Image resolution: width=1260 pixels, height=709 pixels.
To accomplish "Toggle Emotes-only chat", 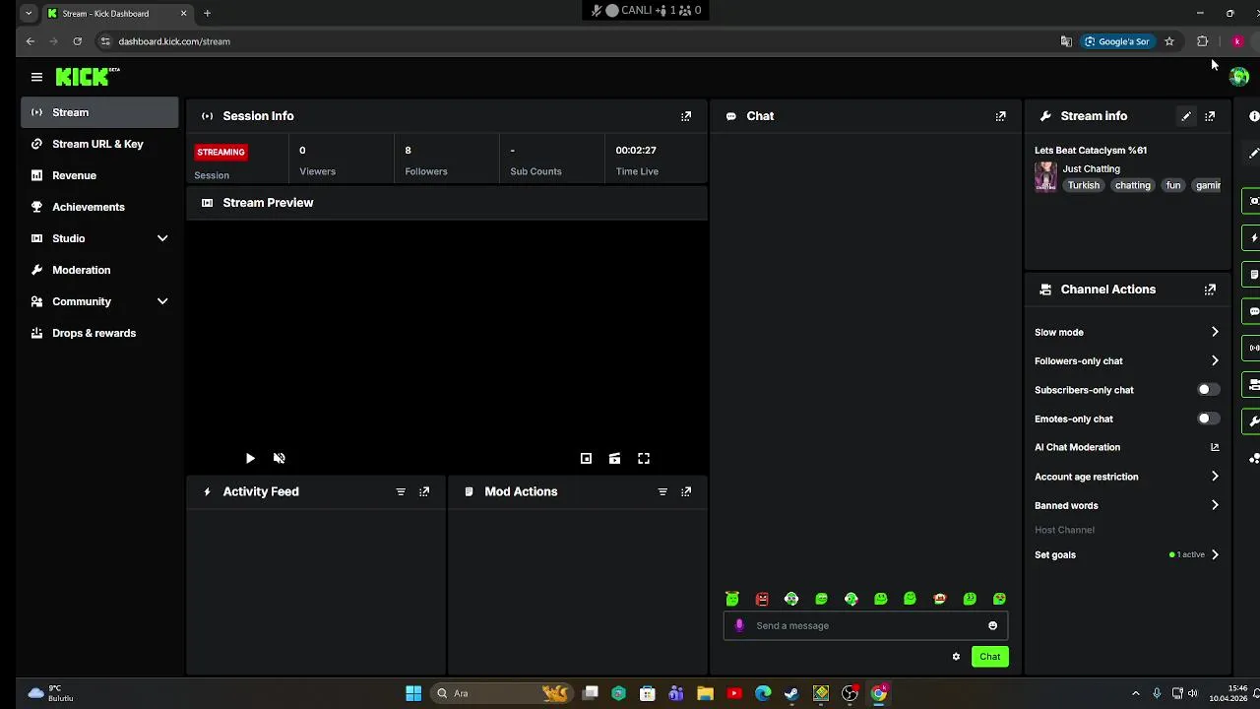I will point(1208,419).
